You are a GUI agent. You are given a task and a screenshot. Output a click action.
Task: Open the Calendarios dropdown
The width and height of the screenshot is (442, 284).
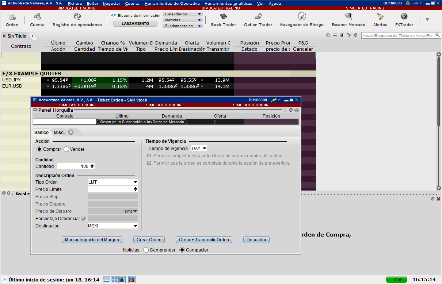pos(183,14)
